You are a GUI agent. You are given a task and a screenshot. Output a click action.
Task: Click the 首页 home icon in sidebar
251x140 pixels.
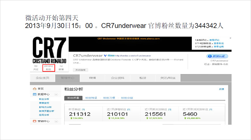click(35, 89)
